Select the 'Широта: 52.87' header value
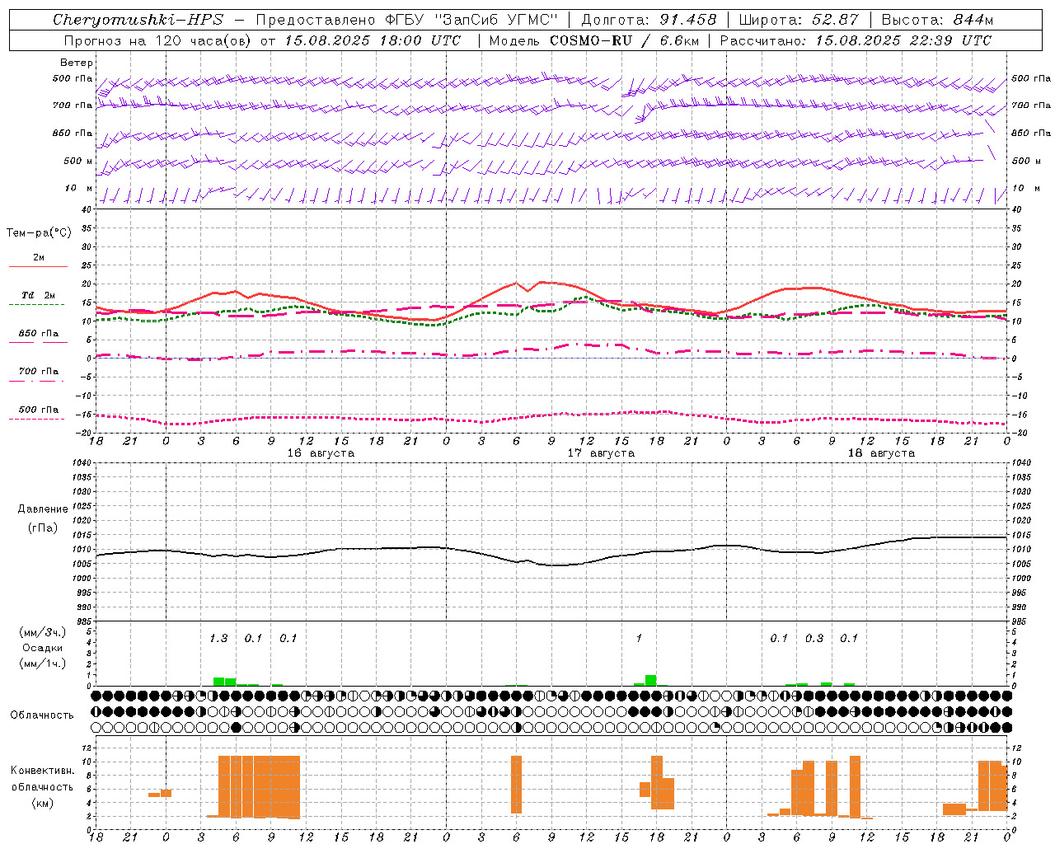Viewport: 1055px width, 844px height. pos(799,20)
